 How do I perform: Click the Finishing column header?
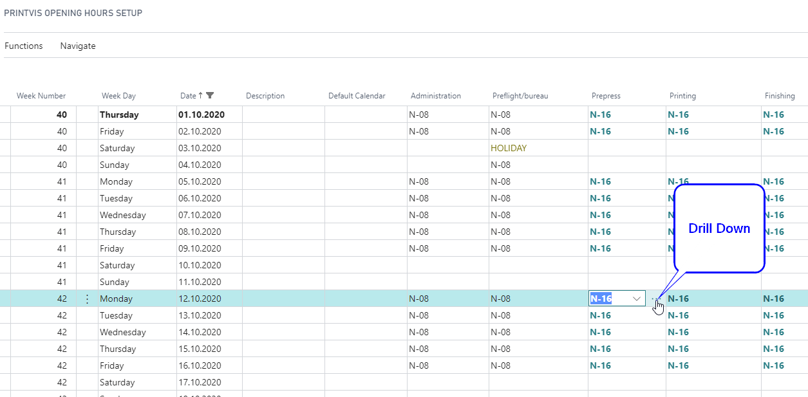tap(780, 96)
